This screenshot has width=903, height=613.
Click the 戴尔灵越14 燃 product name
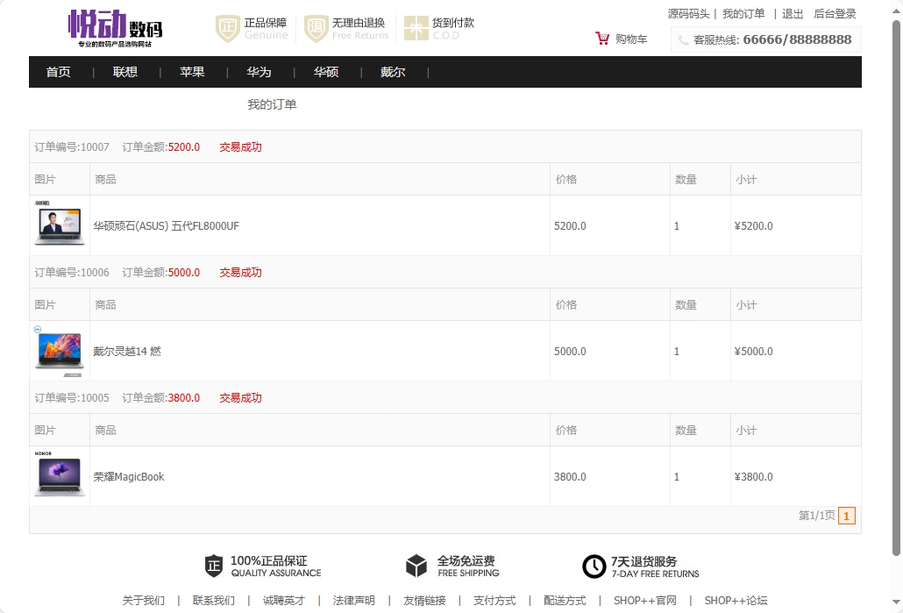(127, 352)
